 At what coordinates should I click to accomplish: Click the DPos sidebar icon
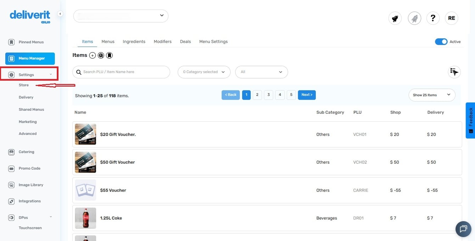click(x=11, y=218)
